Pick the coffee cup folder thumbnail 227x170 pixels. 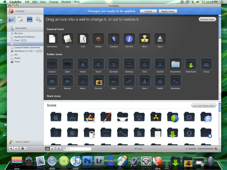click(89, 133)
